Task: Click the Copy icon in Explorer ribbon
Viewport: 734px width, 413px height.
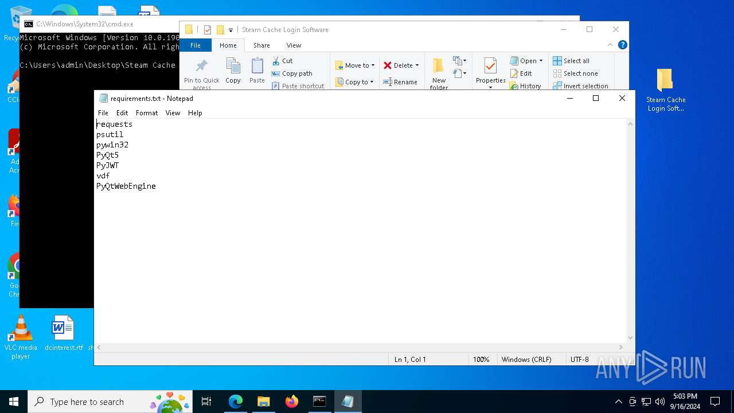Action: [x=233, y=66]
